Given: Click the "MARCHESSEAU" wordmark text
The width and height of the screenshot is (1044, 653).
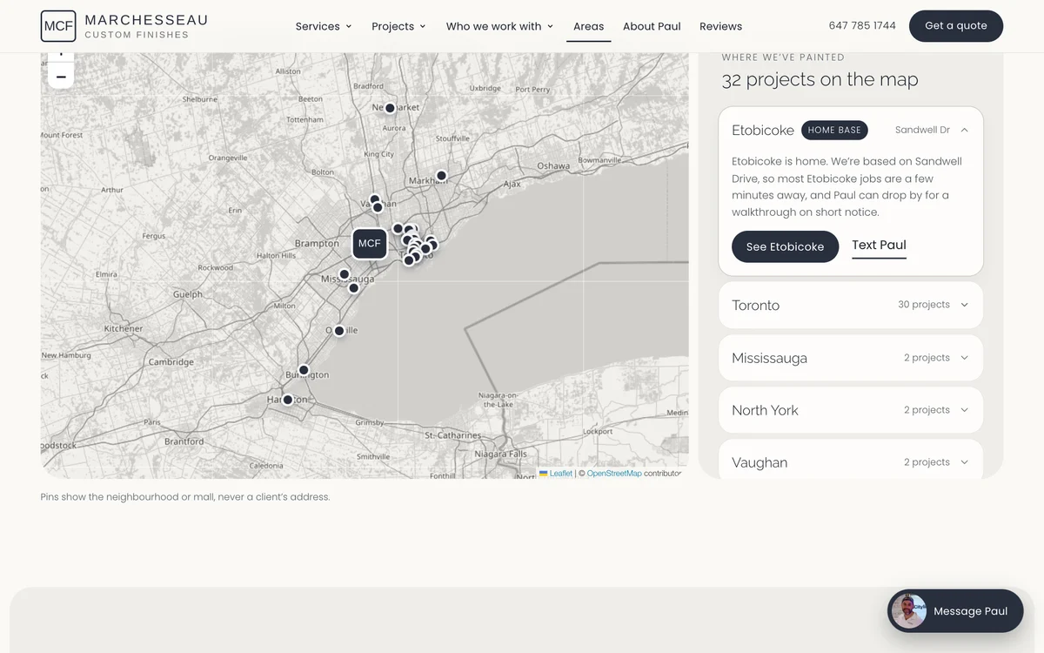Looking at the screenshot, I should (146, 20).
